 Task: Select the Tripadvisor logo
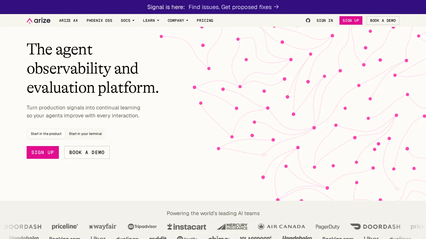pyautogui.click(x=142, y=227)
